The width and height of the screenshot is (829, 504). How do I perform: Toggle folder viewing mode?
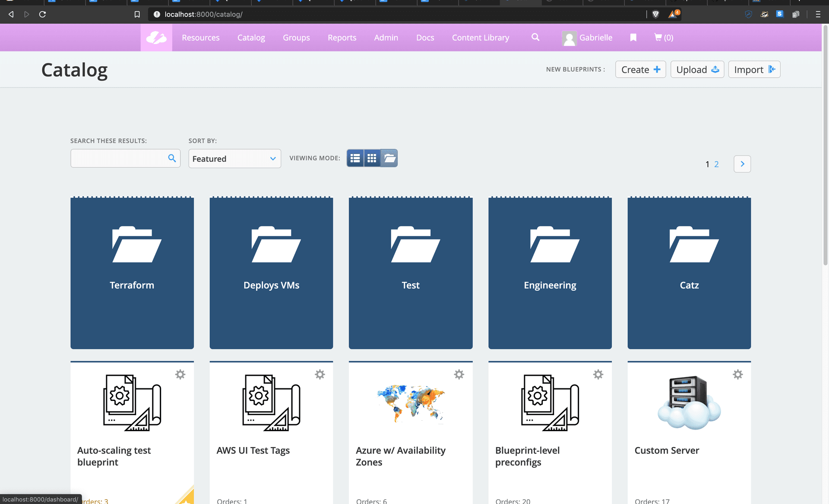[389, 158]
